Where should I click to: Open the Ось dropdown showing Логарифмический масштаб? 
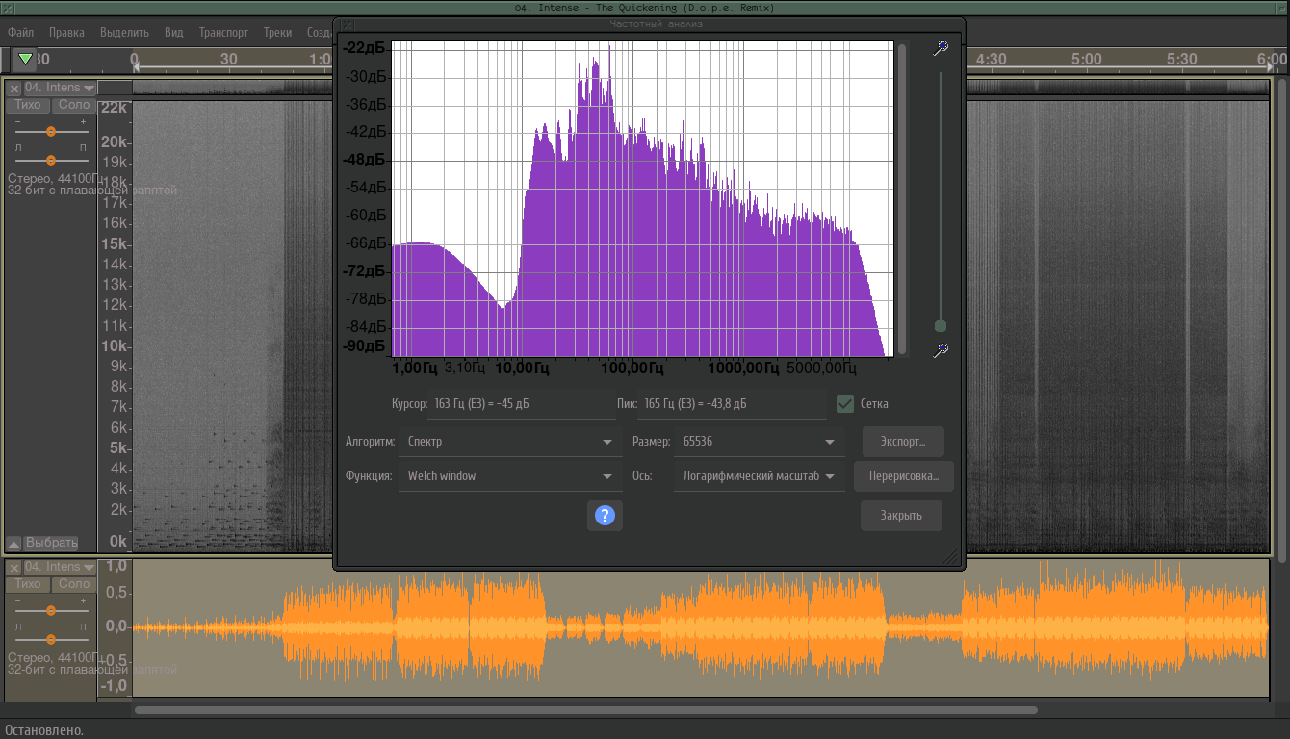[759, 476]
